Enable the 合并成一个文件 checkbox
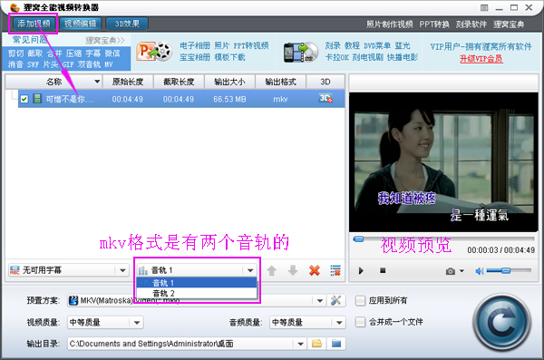Viewport: 544px width, 360px height. point(360,322)
